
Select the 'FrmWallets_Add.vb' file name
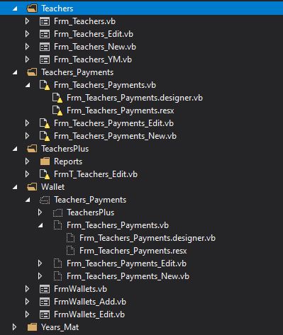tap(90, 302)
